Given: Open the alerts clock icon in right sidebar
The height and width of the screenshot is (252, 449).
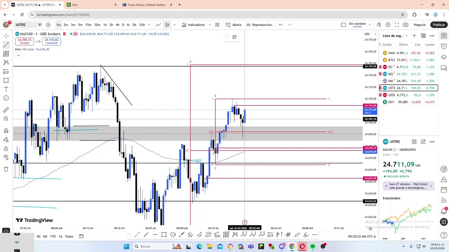Looking at the screenshot, I should tap(444, 47).
